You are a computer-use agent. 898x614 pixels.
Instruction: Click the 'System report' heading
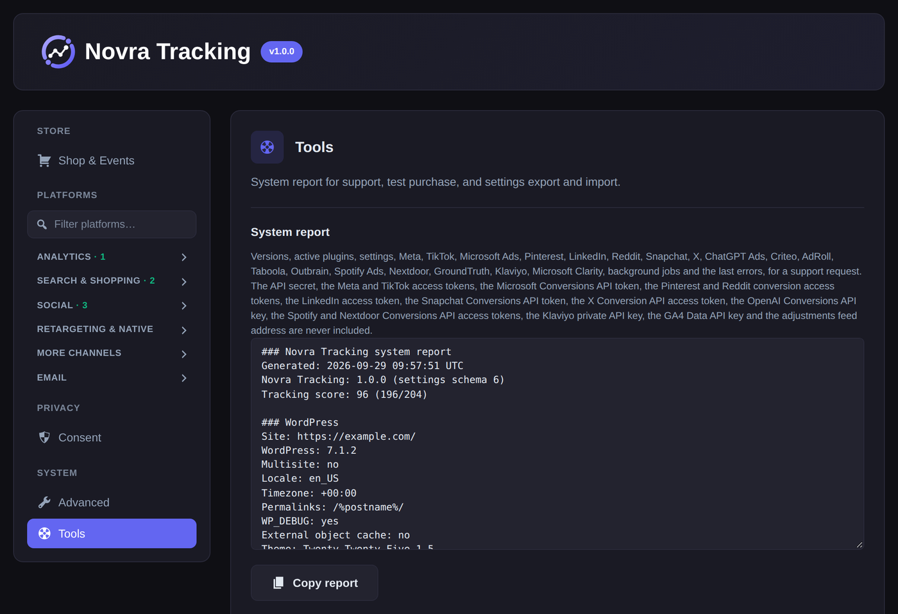[290, 232]
